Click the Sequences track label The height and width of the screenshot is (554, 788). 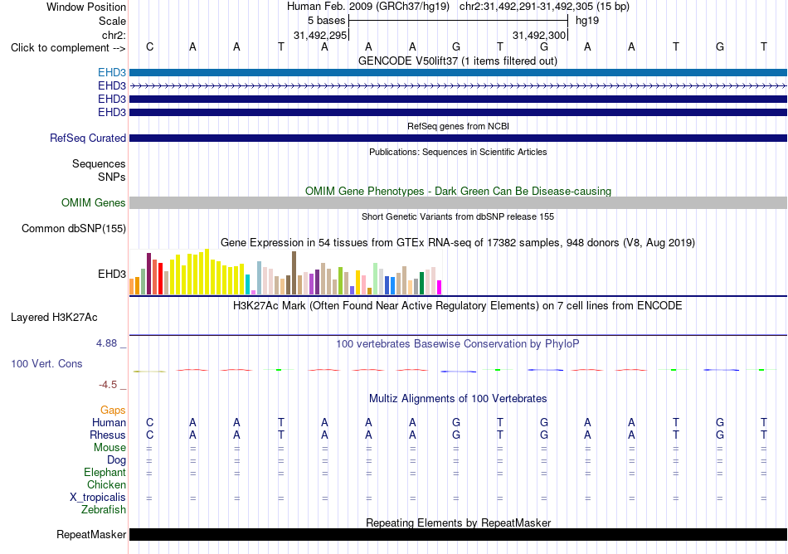coord(99,163)
